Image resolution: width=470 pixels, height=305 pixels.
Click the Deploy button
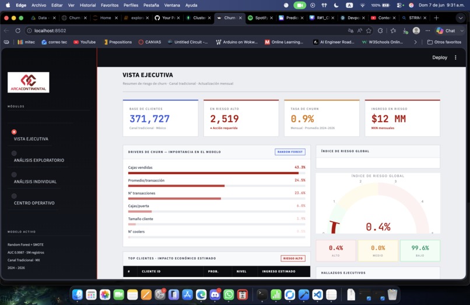point(440,58)
